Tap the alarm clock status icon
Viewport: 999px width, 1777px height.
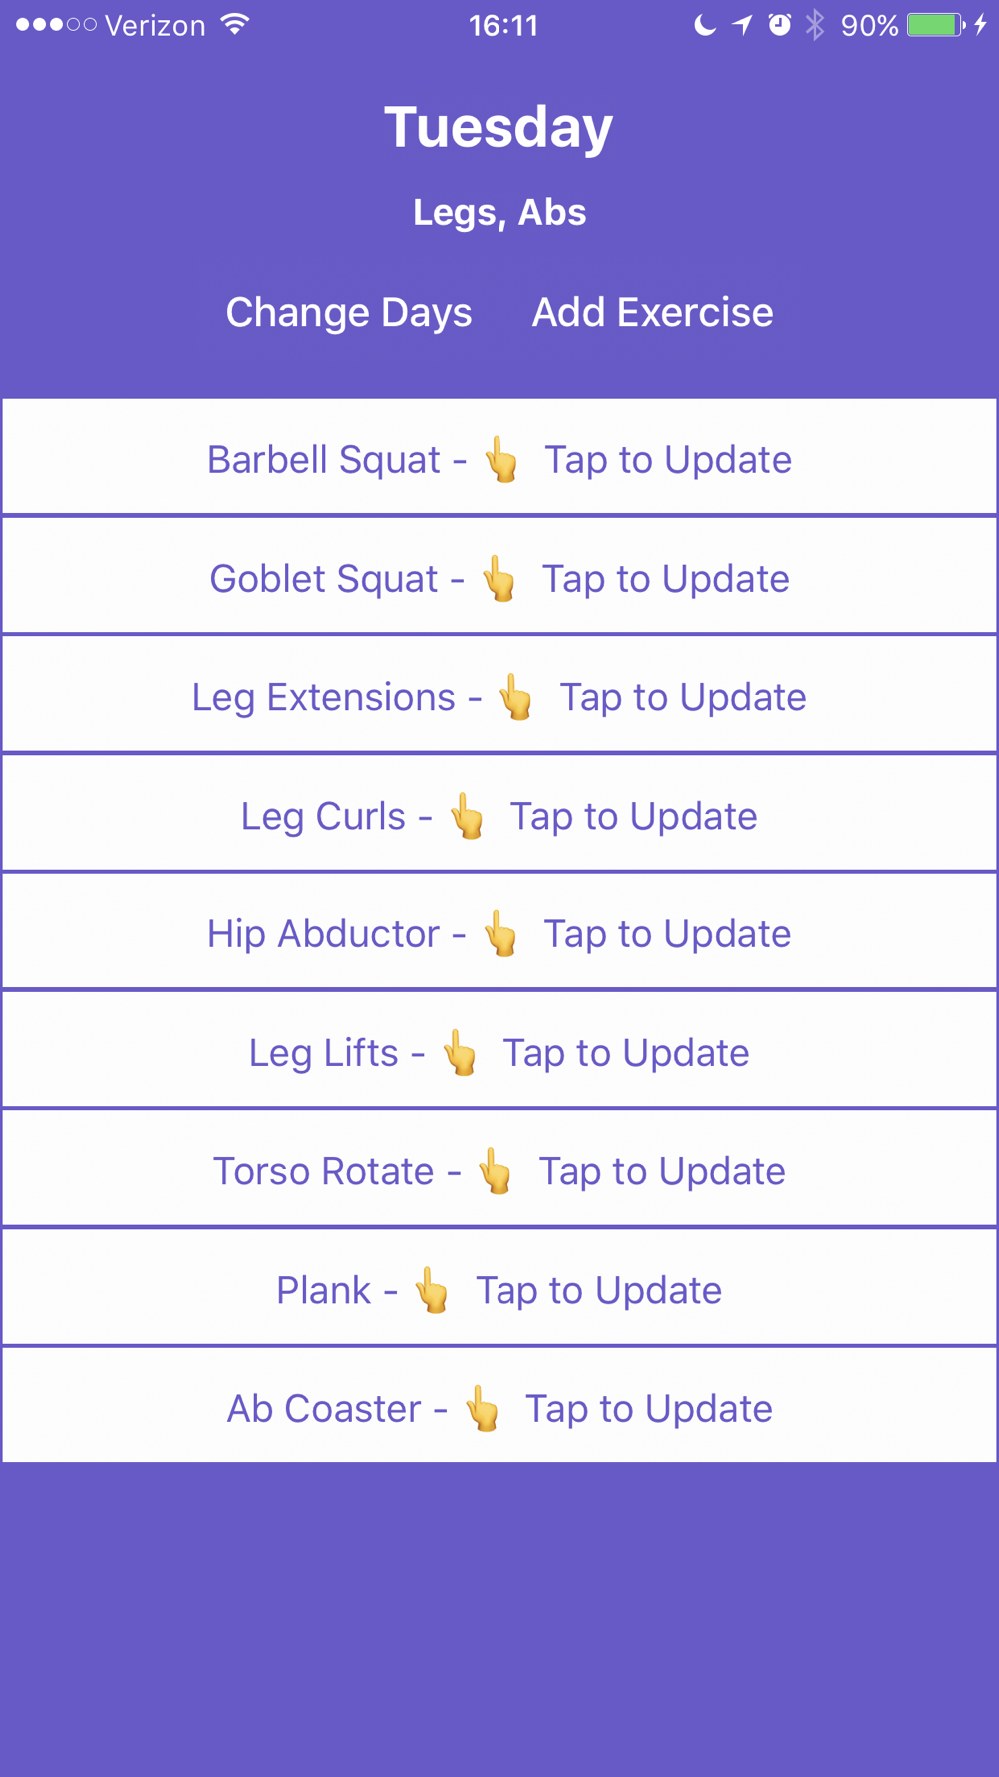pyautogui.click(x=780, y=25)
